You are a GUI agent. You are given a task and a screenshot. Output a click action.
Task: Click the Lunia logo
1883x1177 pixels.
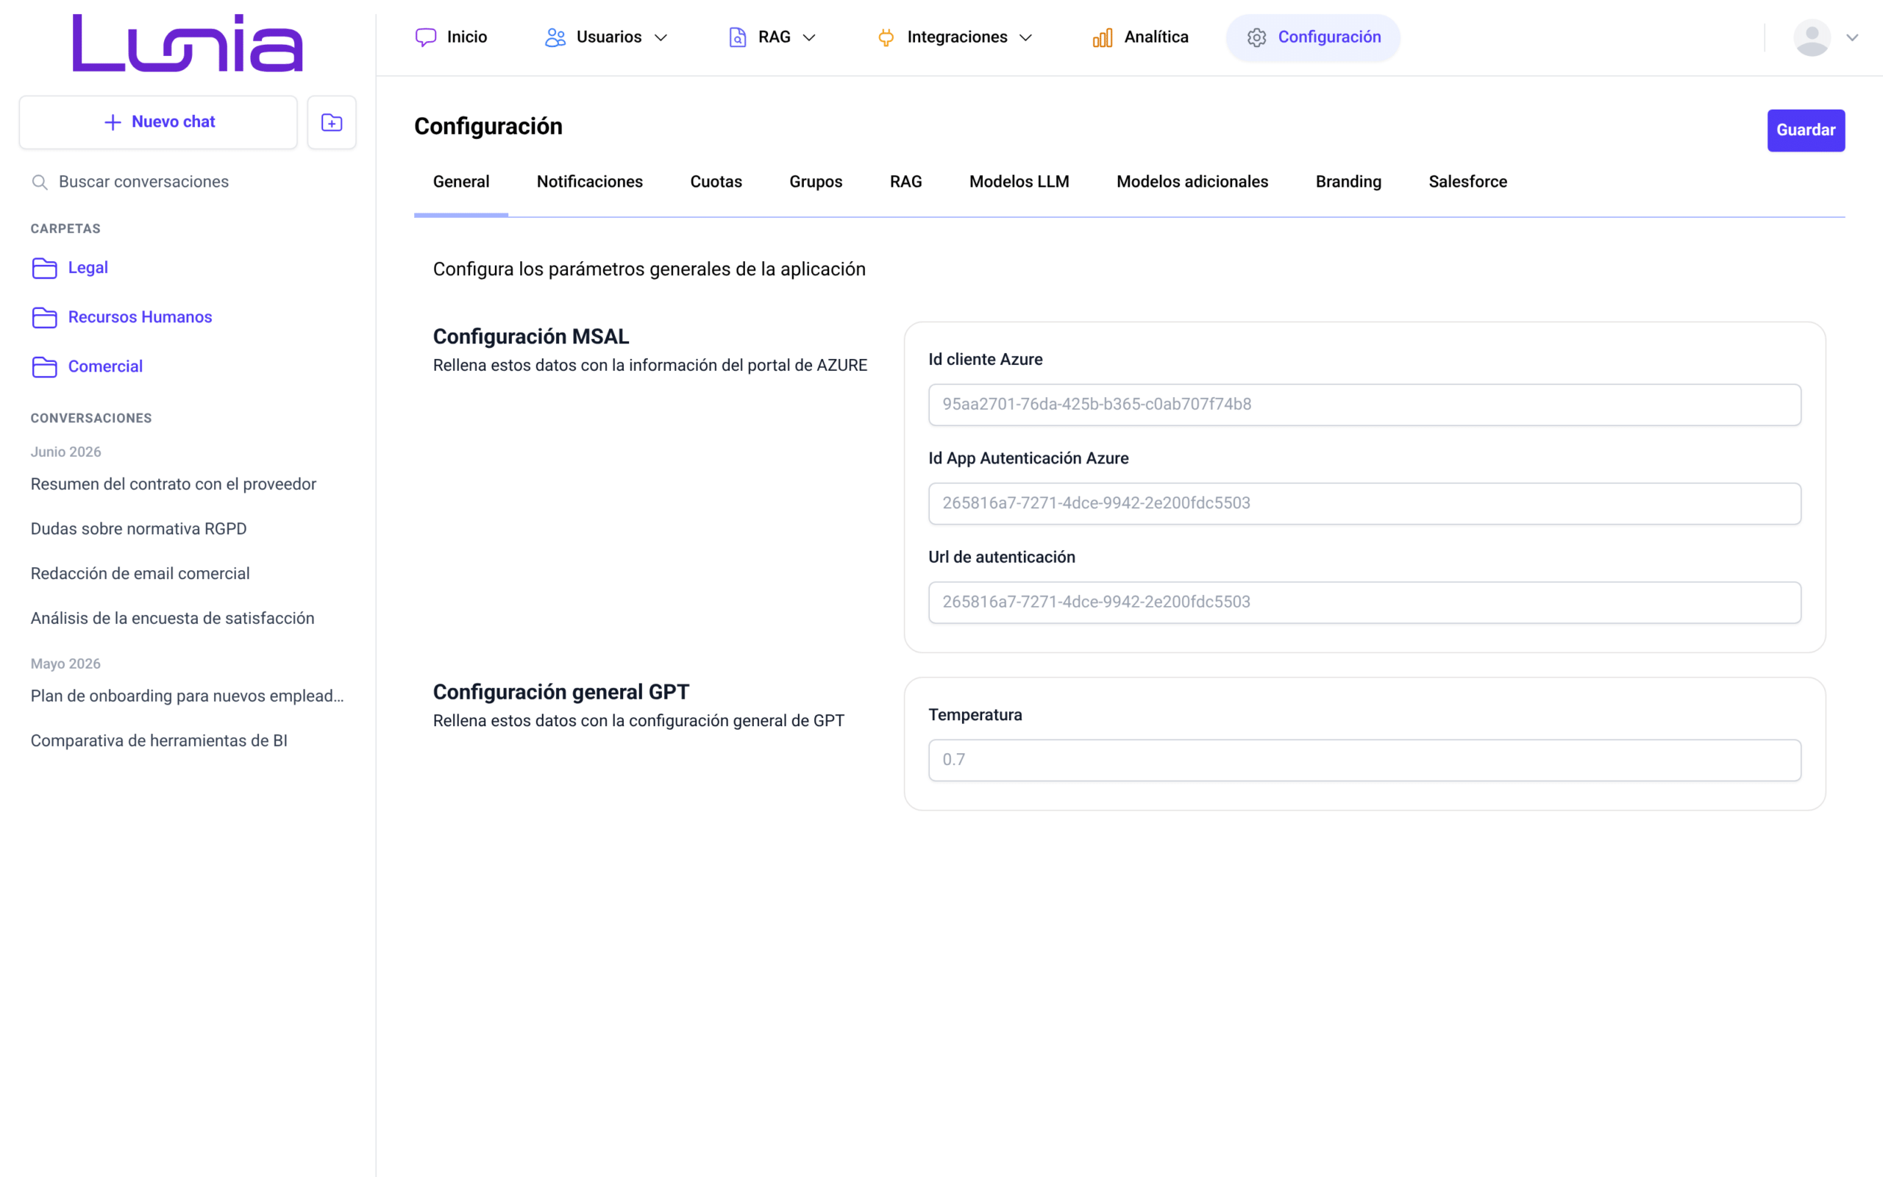point(188,43)
